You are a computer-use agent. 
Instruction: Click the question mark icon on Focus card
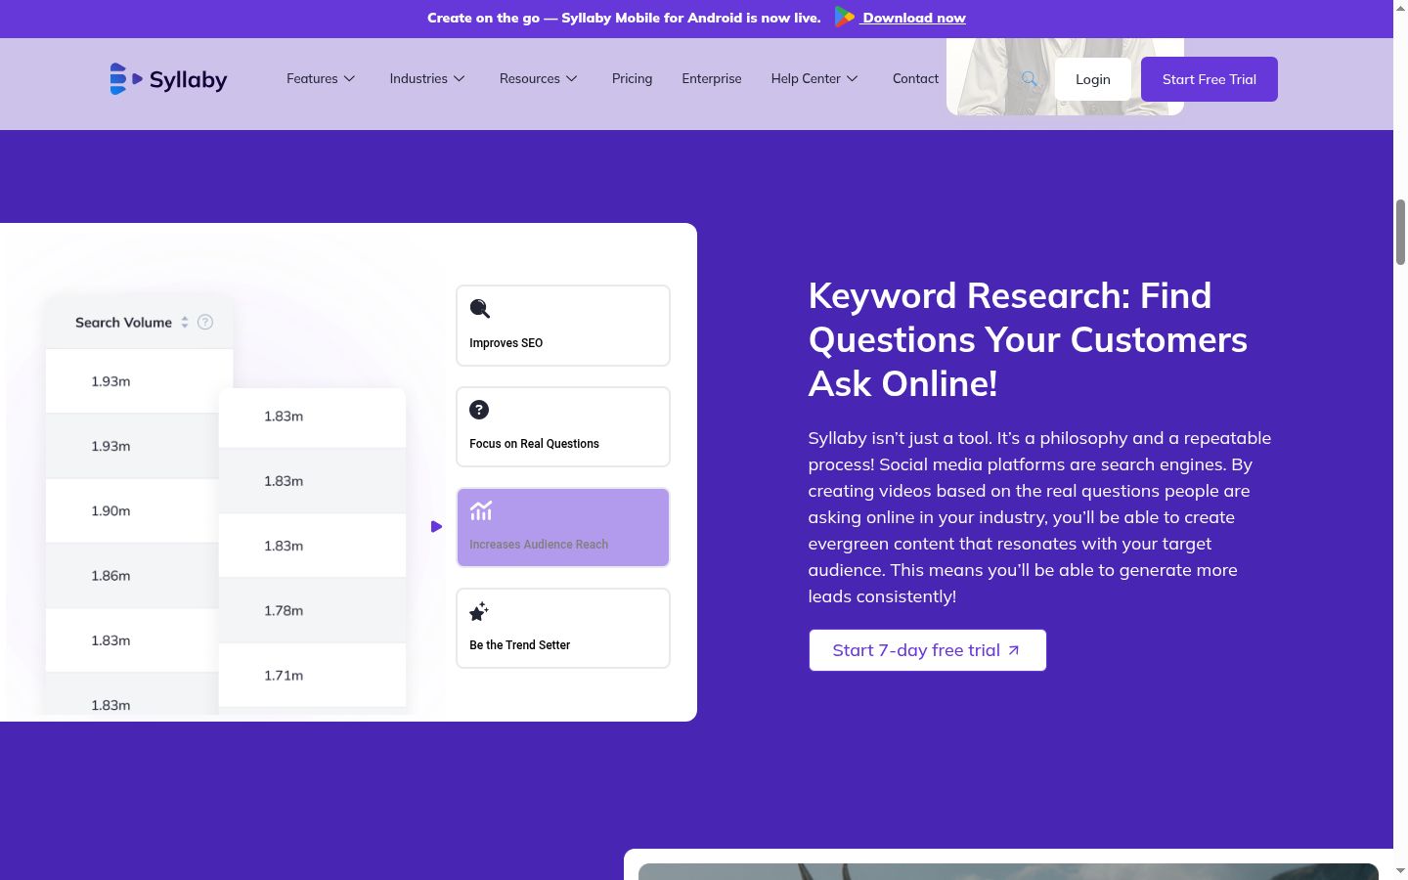coord(479,410)
